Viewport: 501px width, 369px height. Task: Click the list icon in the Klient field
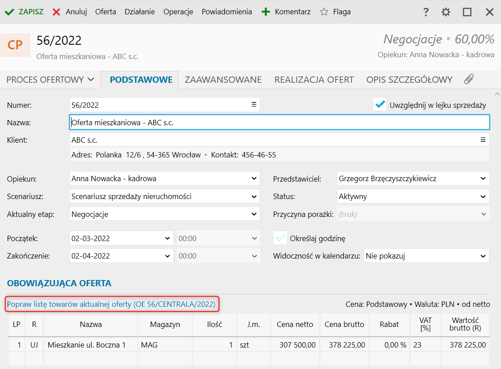483,140
